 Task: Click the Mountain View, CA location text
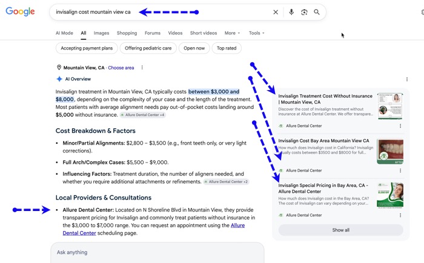[x=84, y=68]
